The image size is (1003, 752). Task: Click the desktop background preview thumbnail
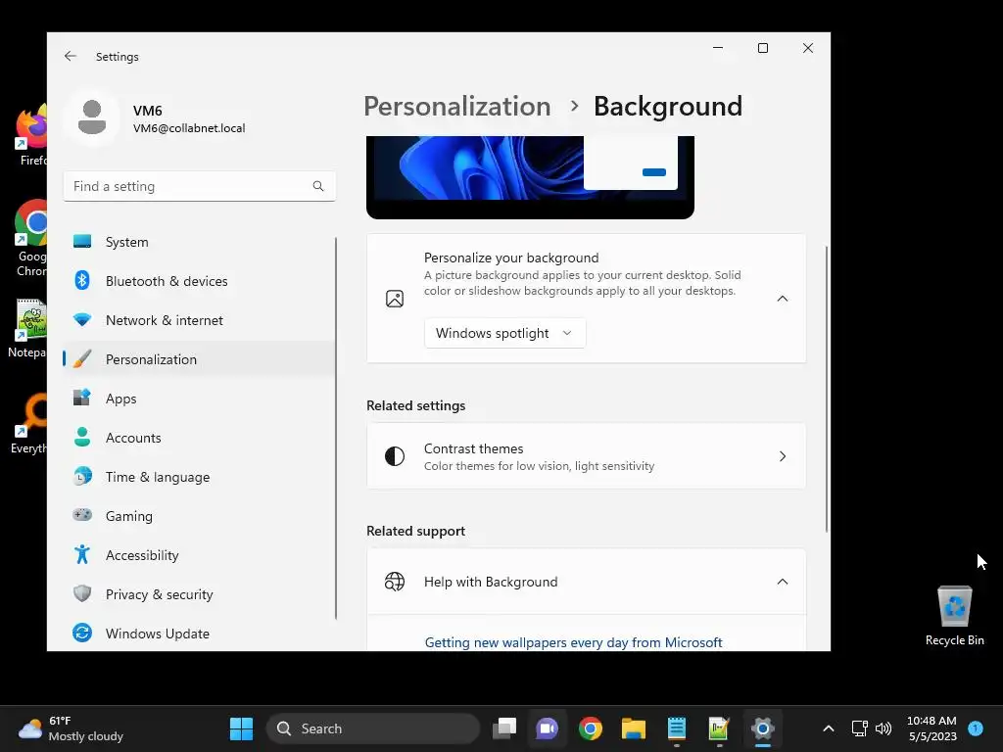[x=530, y=177]
